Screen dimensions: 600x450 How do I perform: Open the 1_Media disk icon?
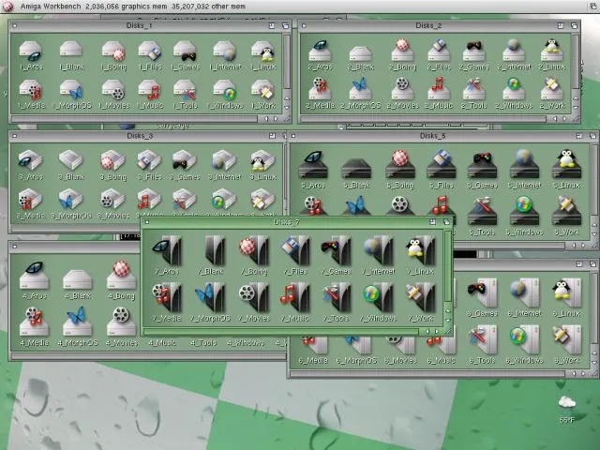(31, 89)
